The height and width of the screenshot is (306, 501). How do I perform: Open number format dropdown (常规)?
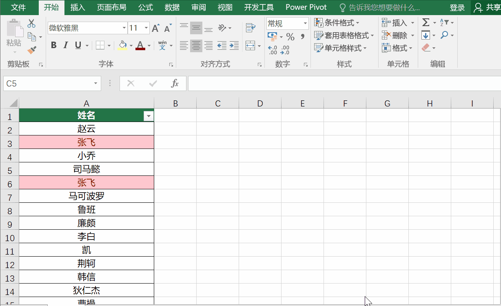point(305,24)
